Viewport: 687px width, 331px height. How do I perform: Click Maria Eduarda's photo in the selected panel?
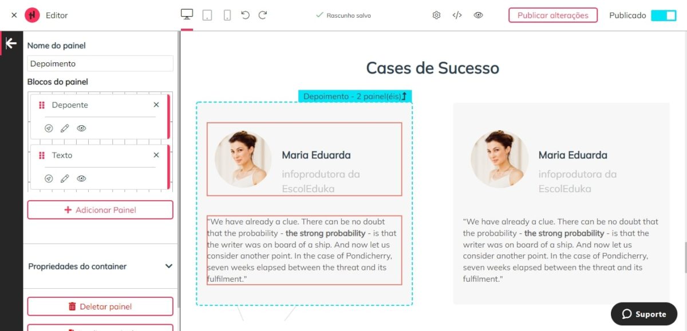(x=243, y=159)
